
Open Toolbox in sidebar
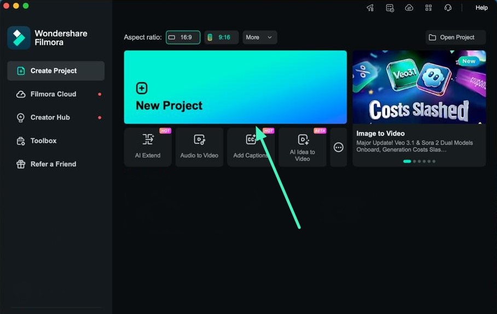pos(56,141)
